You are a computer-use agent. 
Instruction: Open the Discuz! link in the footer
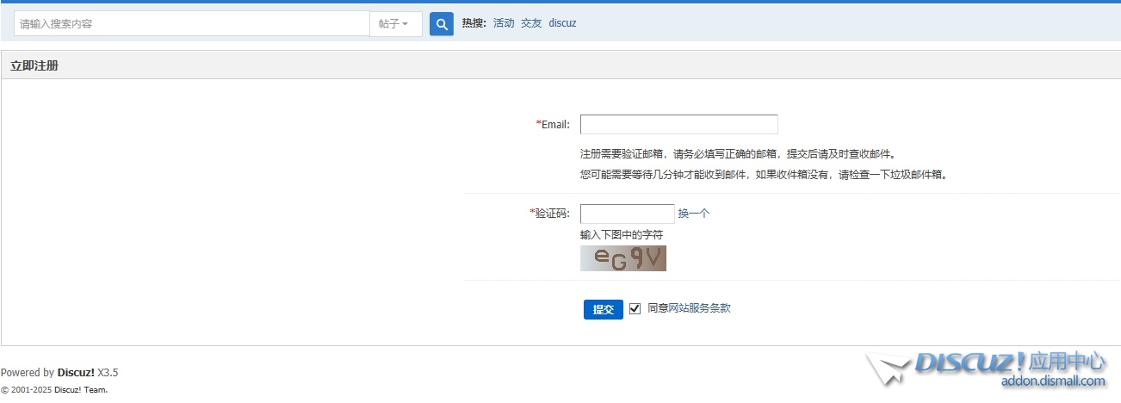pos(76,373)
